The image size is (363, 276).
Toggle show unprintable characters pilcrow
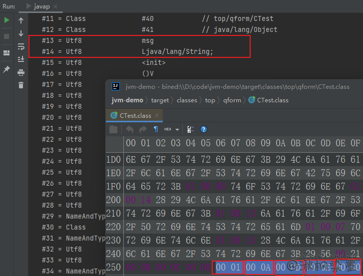(156, 129)
